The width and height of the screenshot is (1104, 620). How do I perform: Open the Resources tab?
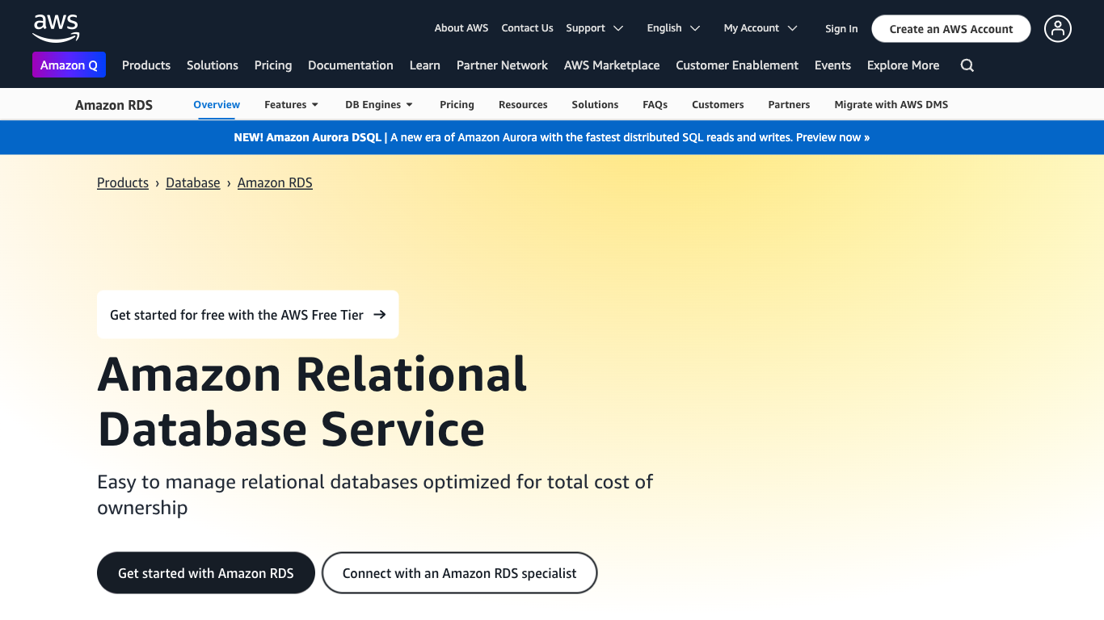point(523,105)
